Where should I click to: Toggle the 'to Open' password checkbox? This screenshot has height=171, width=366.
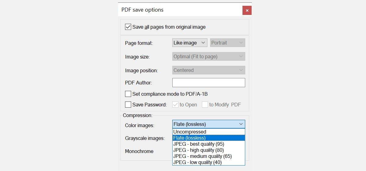(175, 105)
